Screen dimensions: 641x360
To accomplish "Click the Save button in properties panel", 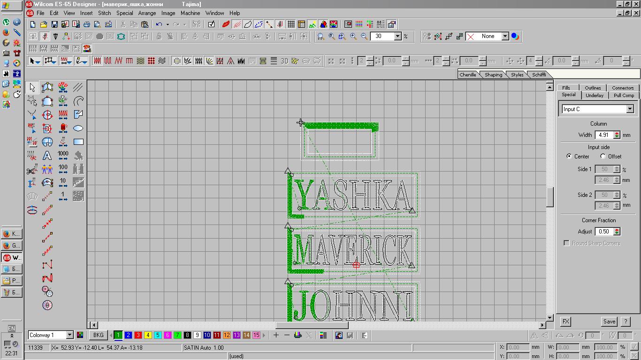I will (x=609, y=322).
